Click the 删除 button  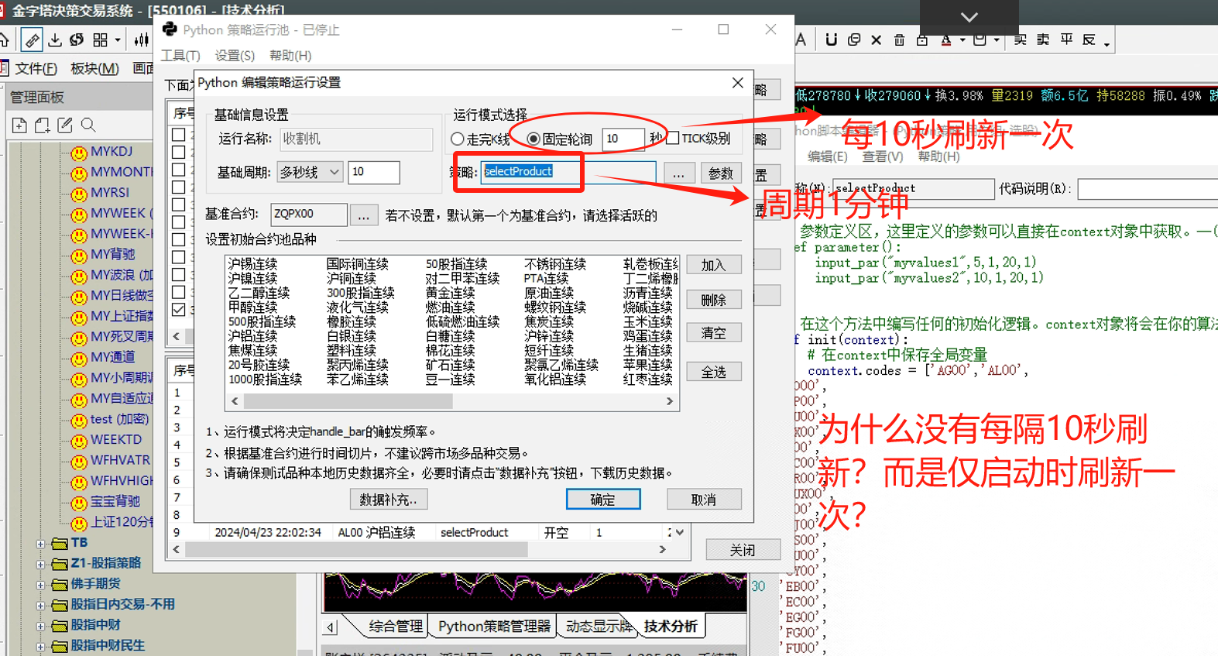coord(713,300)
